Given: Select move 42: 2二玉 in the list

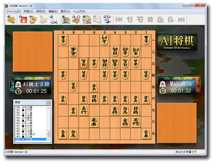Looking at the screenshot, I should click(31, 129).
